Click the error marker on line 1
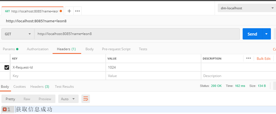Screen dimensions: 276x114 click(5, 109)
